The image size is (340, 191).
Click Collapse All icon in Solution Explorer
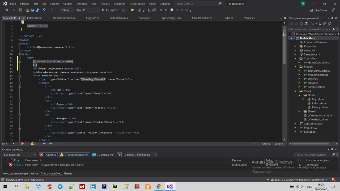tap(325, 24)
